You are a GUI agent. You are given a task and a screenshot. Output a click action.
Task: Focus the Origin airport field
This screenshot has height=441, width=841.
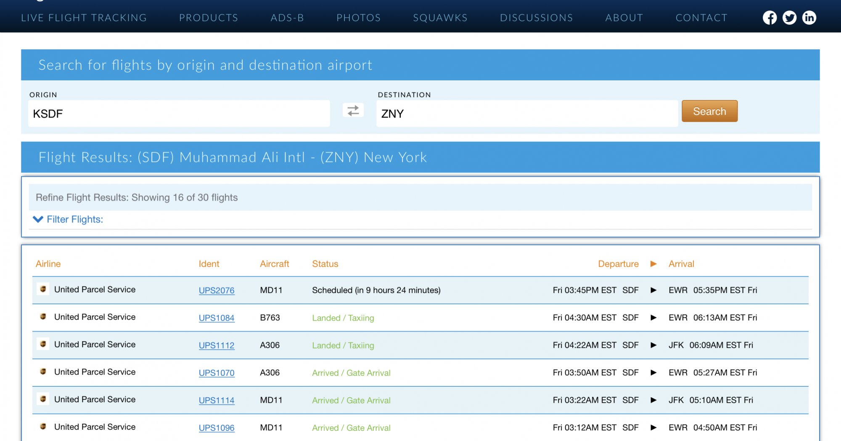tap(179, 114)
